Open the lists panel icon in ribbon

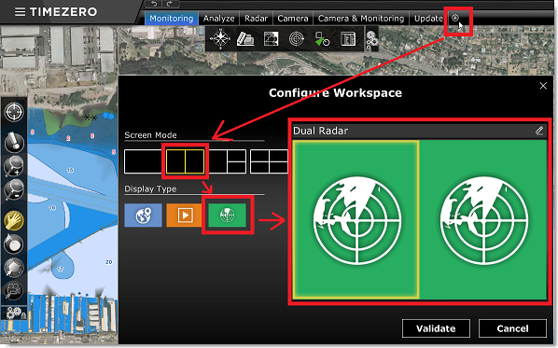pos(348,39)
